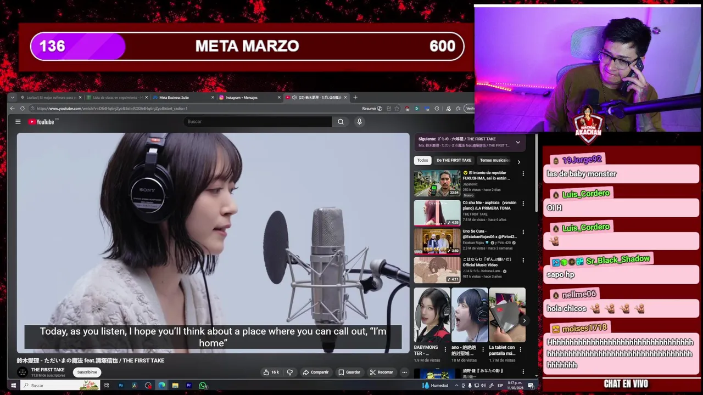The image size is (703, 395).
Task: Click the Compartir share button
Action: [x=316, y=372]
